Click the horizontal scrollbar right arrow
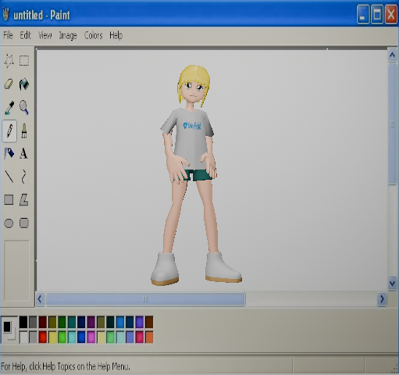Viewport: 399px width, 375px height. pyautogui.click(x=382, y=299)
